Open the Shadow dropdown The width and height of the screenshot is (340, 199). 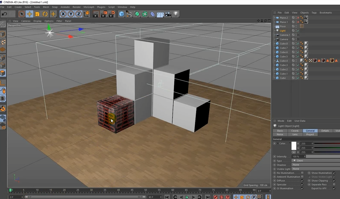coord(316,165)
